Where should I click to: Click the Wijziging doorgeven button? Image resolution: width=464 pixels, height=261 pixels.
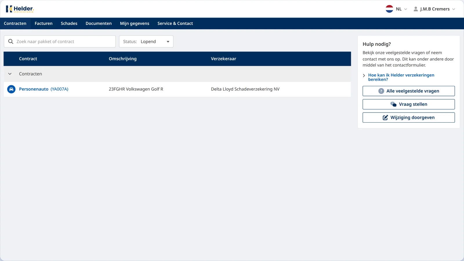pos(409,117)
